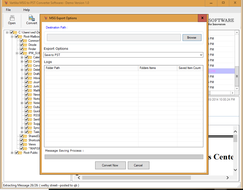Image resolution: width=243 pixels, height=190 pixels.
Task: Click the Browse button for destination path
Action: 192,38
